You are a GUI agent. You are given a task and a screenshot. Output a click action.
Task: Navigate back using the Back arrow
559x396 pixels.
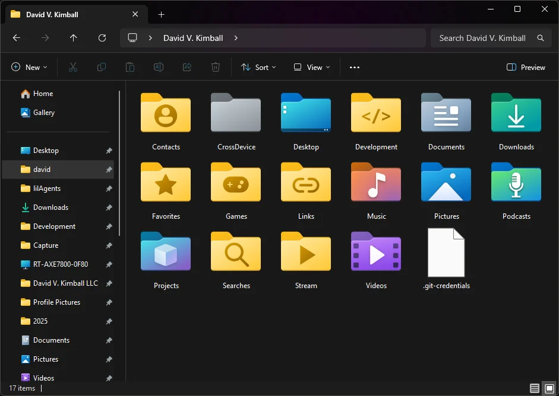(x=17, y=37)
